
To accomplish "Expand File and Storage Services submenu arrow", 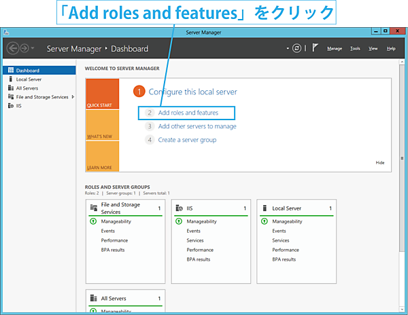I will tap(73, 97).
